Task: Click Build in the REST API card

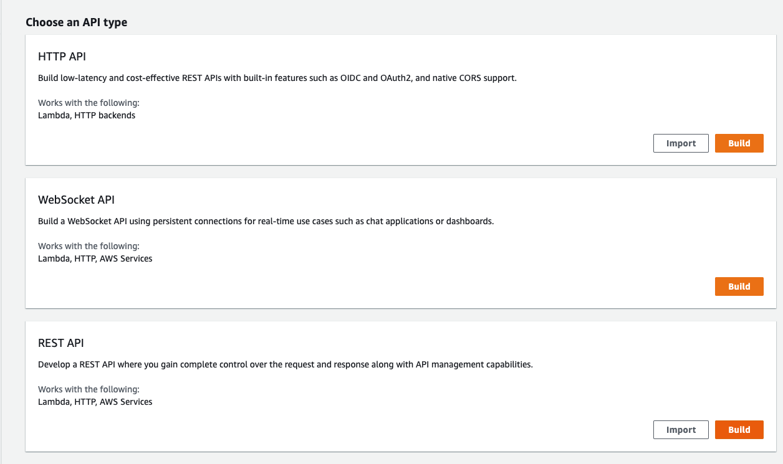Action: pyautogui.click(x=739, y=430)
